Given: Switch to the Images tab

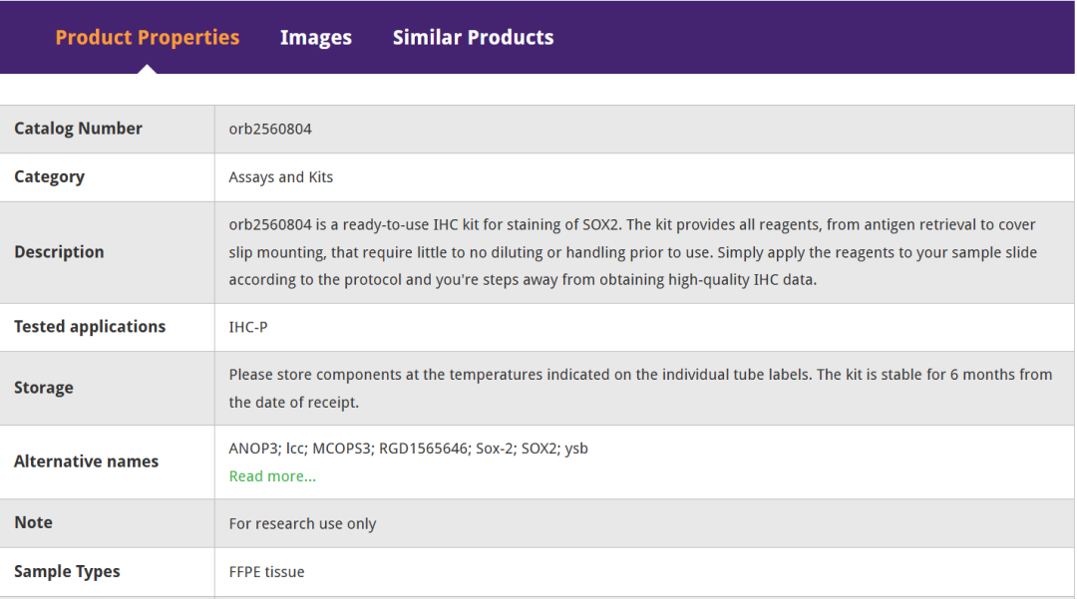Looking at the screenshot, I should point(315,38).
